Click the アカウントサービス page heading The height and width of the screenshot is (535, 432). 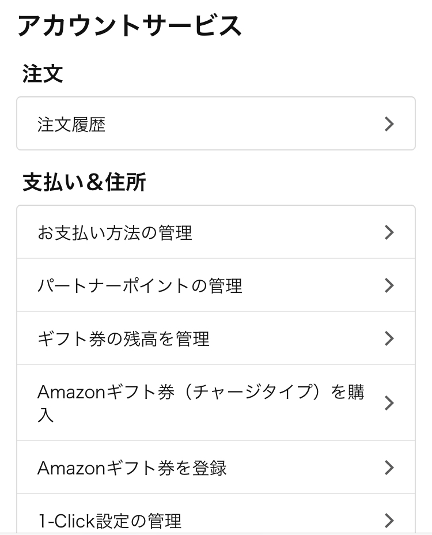point(130,26)
